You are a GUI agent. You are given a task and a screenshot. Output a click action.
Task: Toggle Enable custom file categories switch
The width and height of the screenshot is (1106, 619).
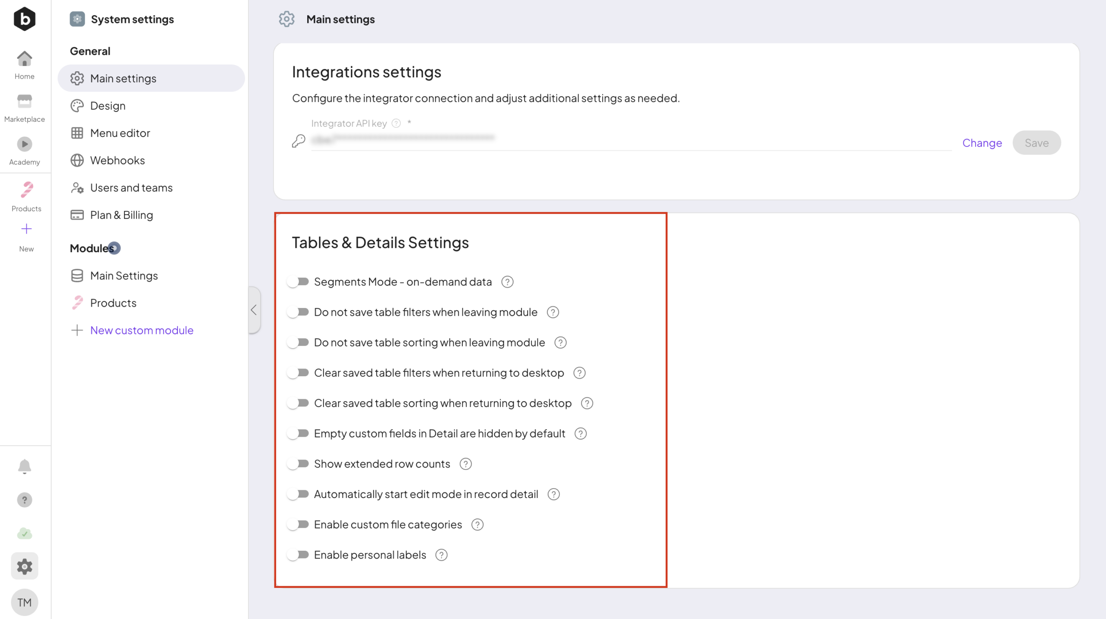coord(298,525)
